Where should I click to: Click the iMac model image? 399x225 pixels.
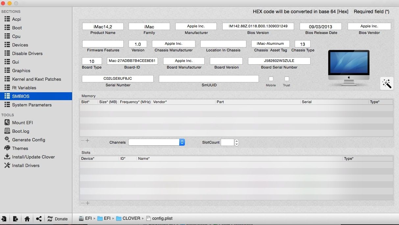pos(349,68)
